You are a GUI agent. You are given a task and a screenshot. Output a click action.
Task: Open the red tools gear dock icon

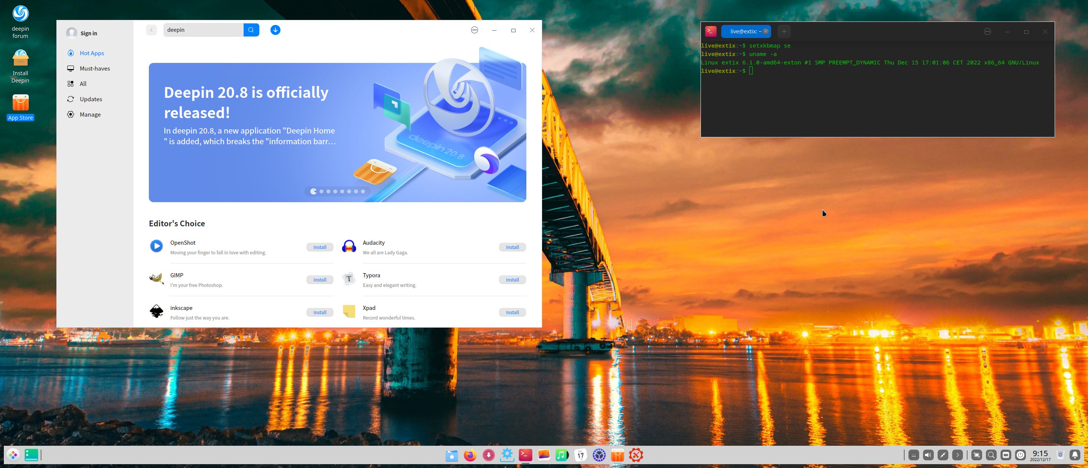tap(636, 455)
